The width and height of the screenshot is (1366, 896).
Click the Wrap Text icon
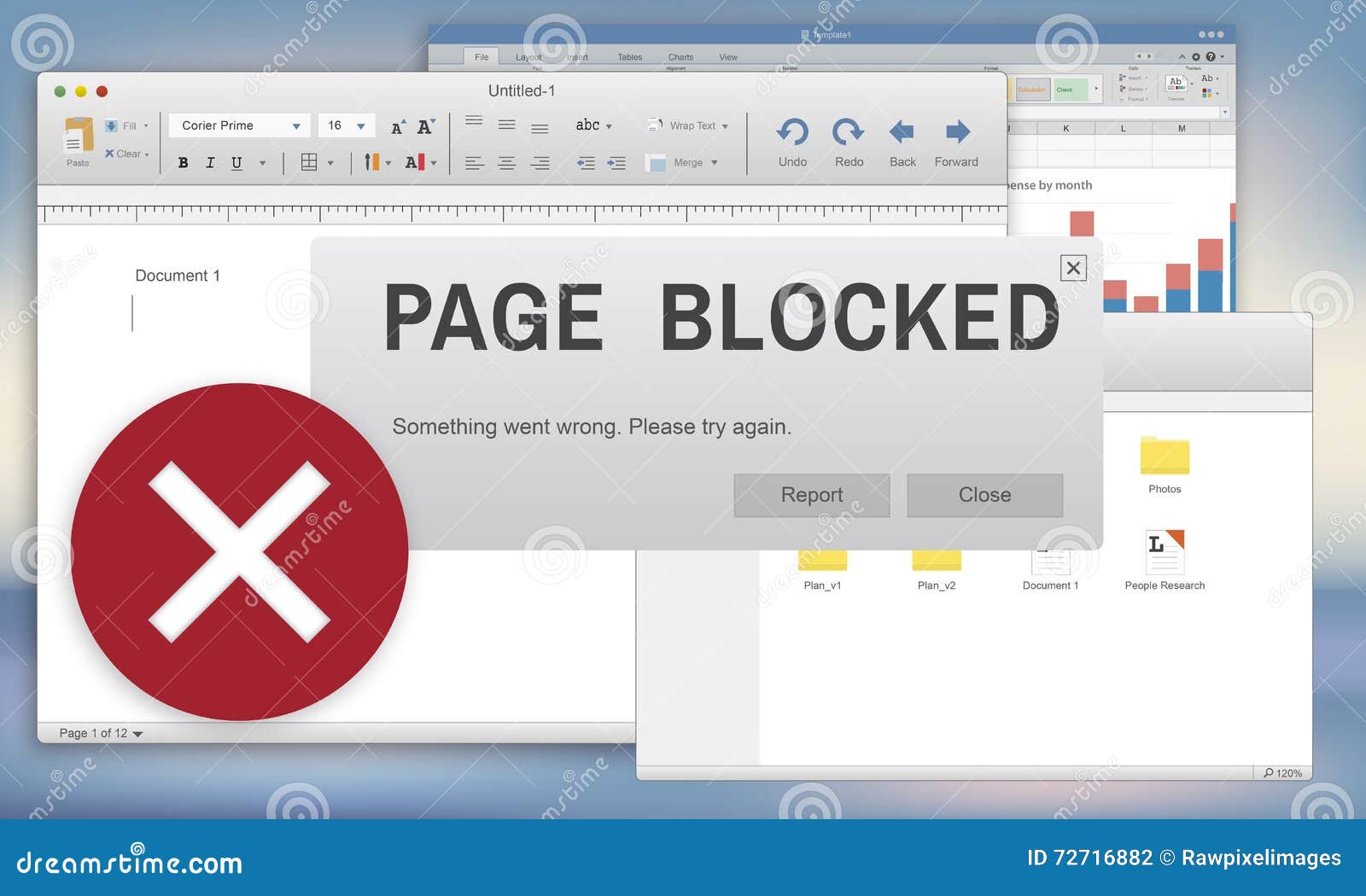pos(656,125)
